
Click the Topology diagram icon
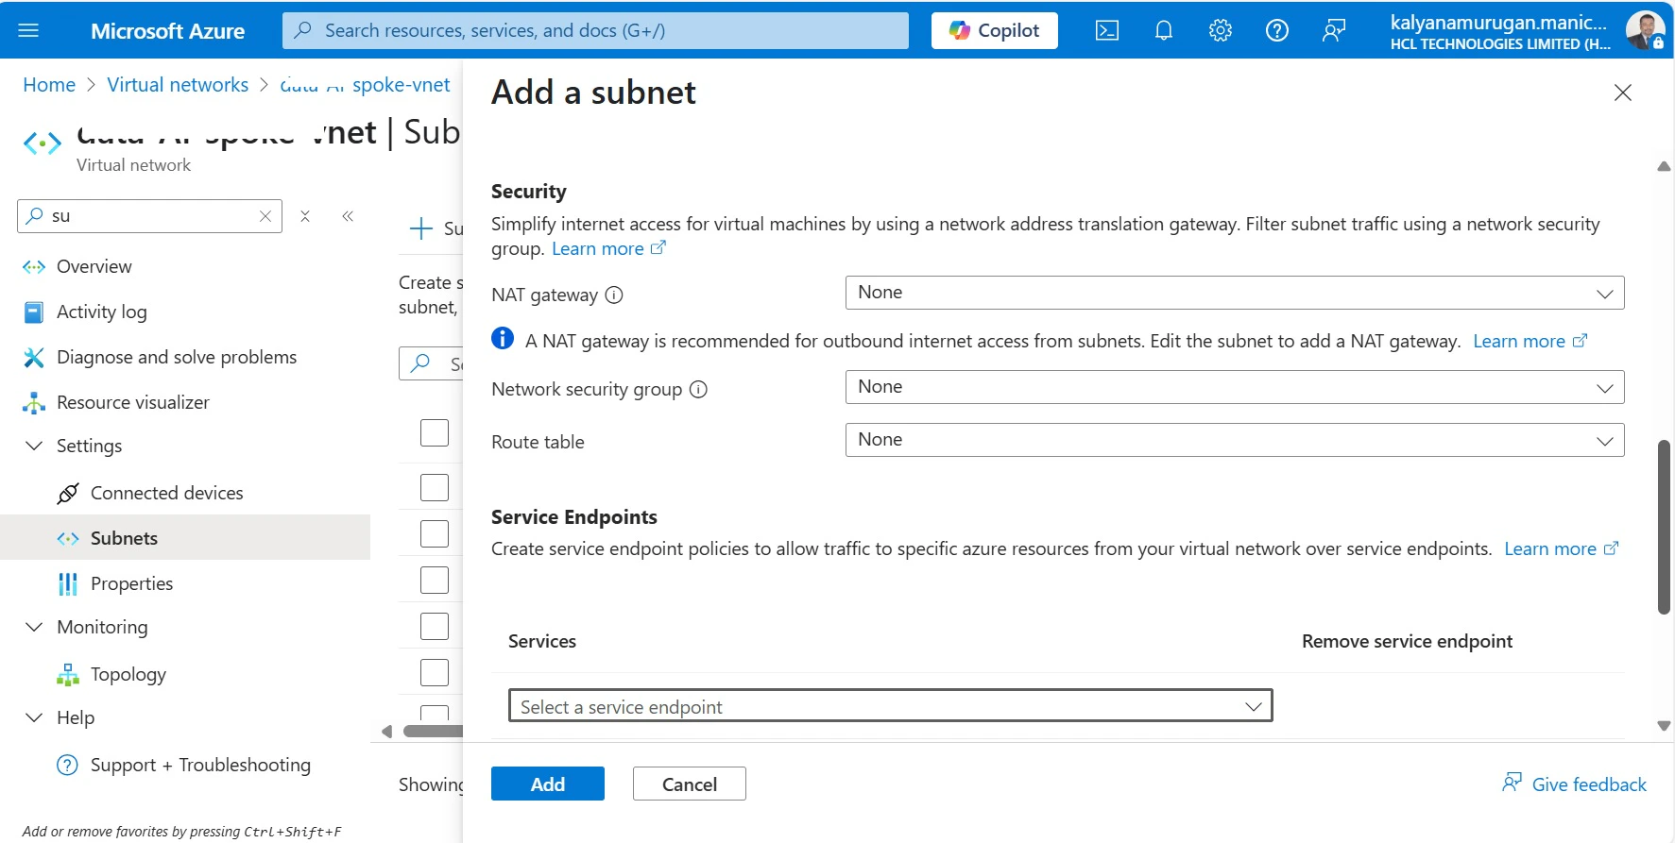coord(68,675)
